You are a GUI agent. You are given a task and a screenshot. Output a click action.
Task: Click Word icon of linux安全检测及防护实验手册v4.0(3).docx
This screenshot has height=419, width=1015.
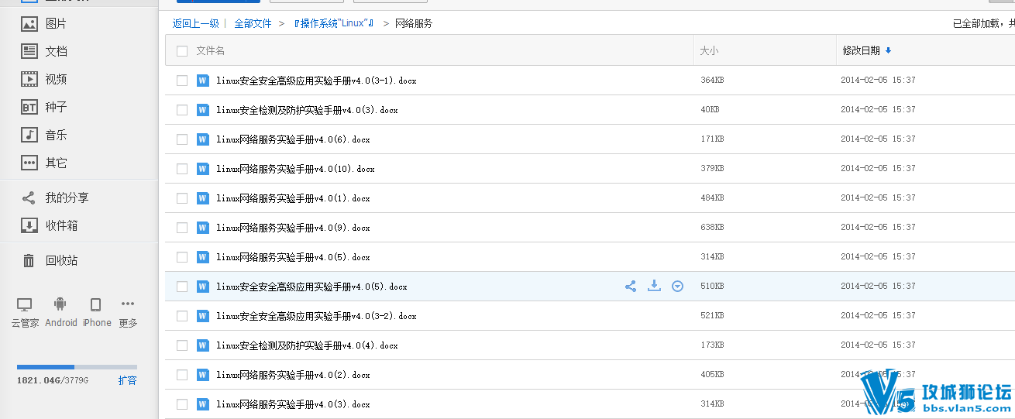pyautogui.click(x=203, y=110)
